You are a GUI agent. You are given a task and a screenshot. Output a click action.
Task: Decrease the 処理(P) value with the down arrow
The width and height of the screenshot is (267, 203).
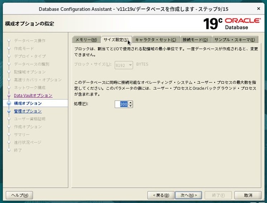click(x=130, y=106)
